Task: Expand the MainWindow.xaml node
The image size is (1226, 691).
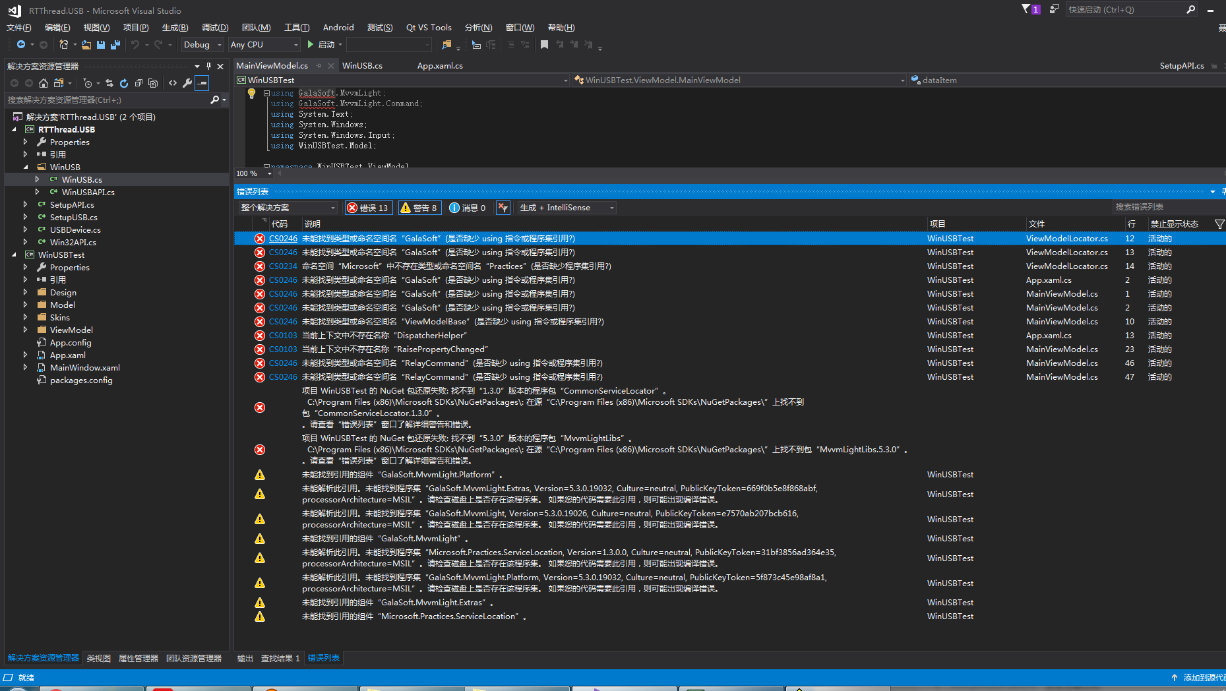Action: click(26, 368)
